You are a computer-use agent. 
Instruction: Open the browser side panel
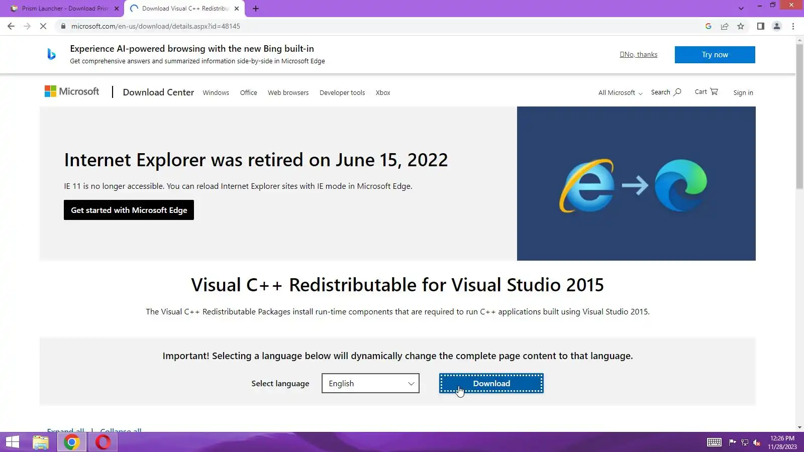point(761,26)
